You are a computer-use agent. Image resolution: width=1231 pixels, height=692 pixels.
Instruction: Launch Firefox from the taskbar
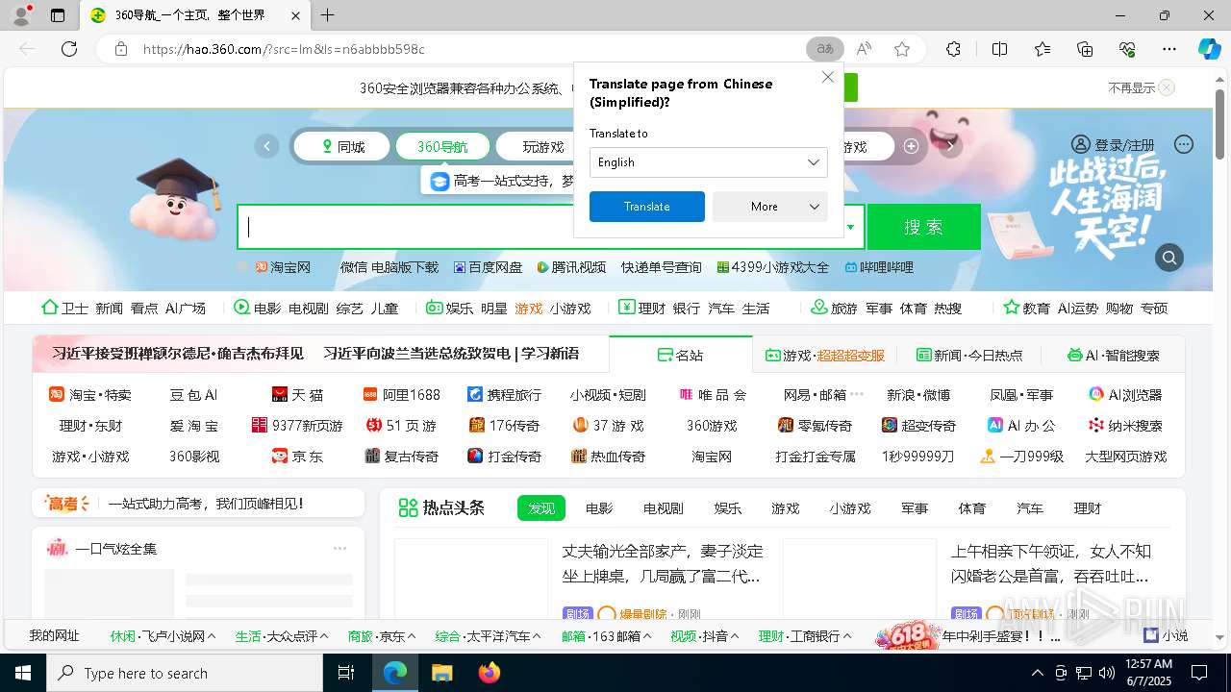(x=490, y=673)
